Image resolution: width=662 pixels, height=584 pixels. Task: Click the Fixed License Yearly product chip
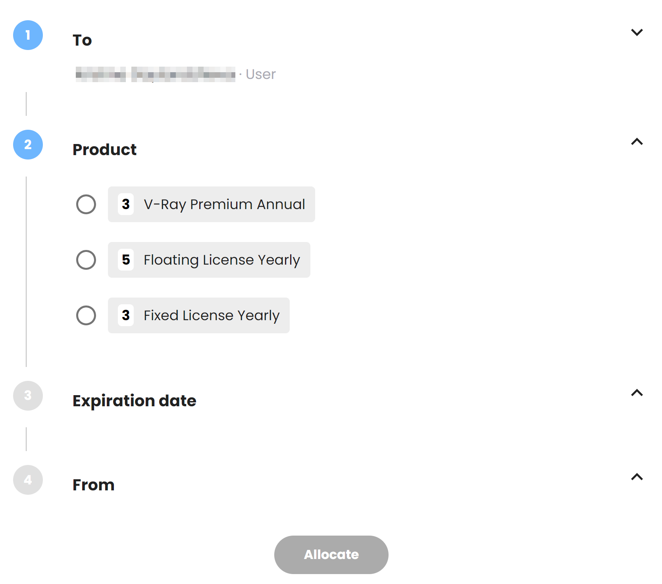pyautogui.click(x=199, y=315)
